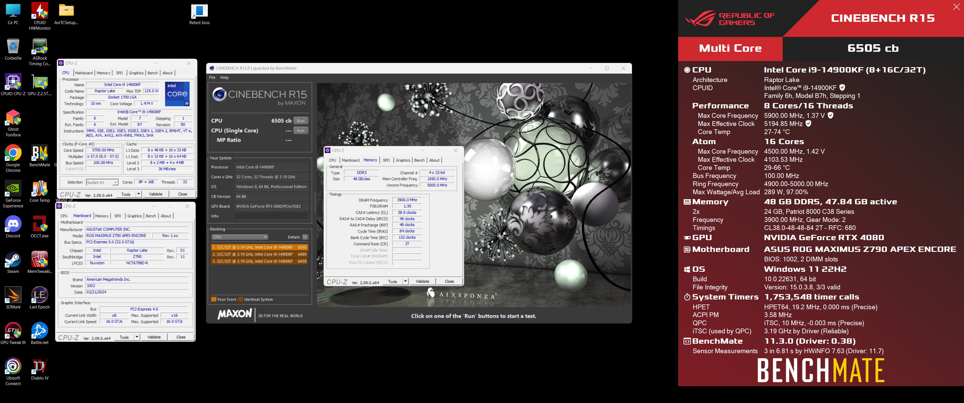
Task: Open Tools dropdown arrow in top CPU-Z window
Action: click(x=138, y=194)
